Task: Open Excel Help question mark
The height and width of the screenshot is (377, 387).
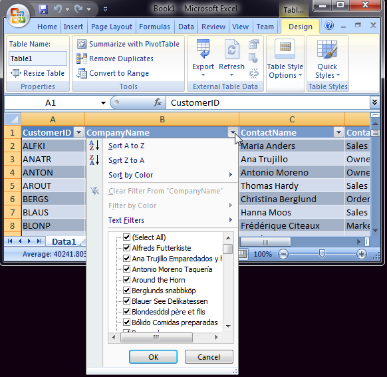Action: [329, 25]
